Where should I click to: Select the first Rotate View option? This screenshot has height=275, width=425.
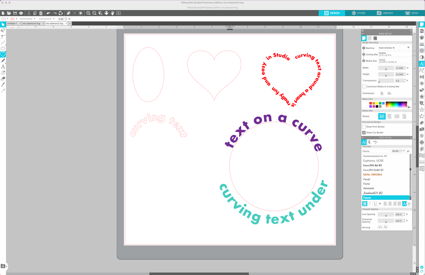click(x=382, y=116)
